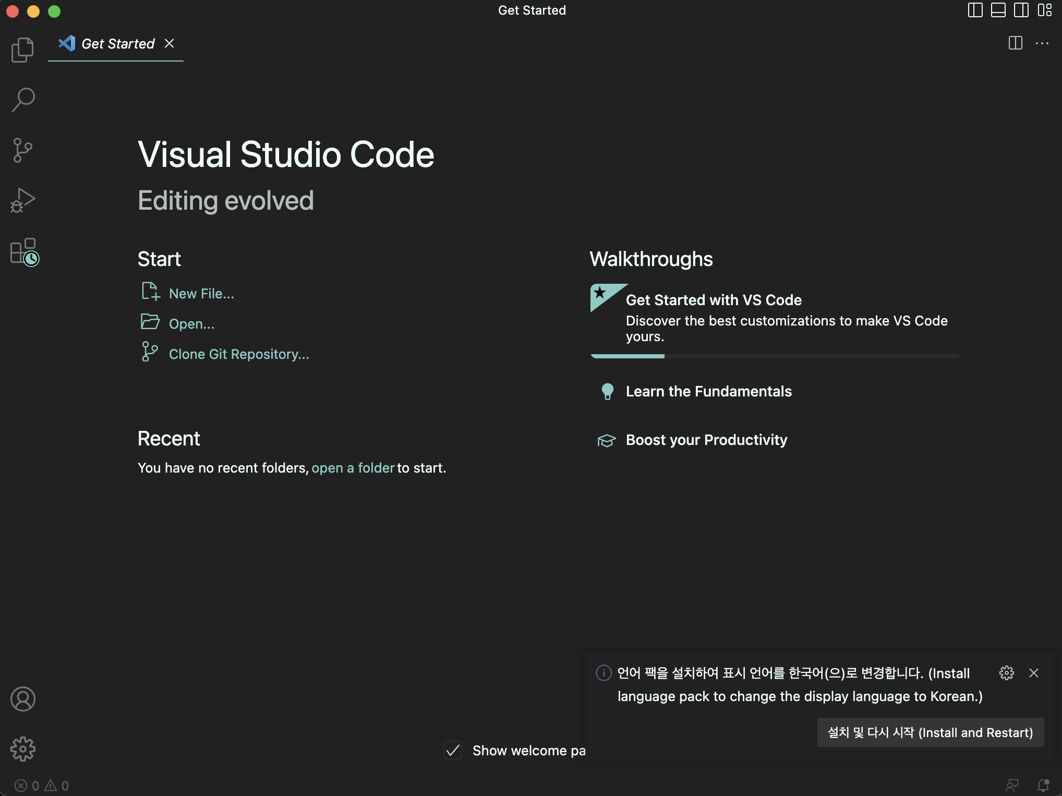Click errors and warnings status item
This screenshot has width=1062, height=796.
(x=42, y=786)
